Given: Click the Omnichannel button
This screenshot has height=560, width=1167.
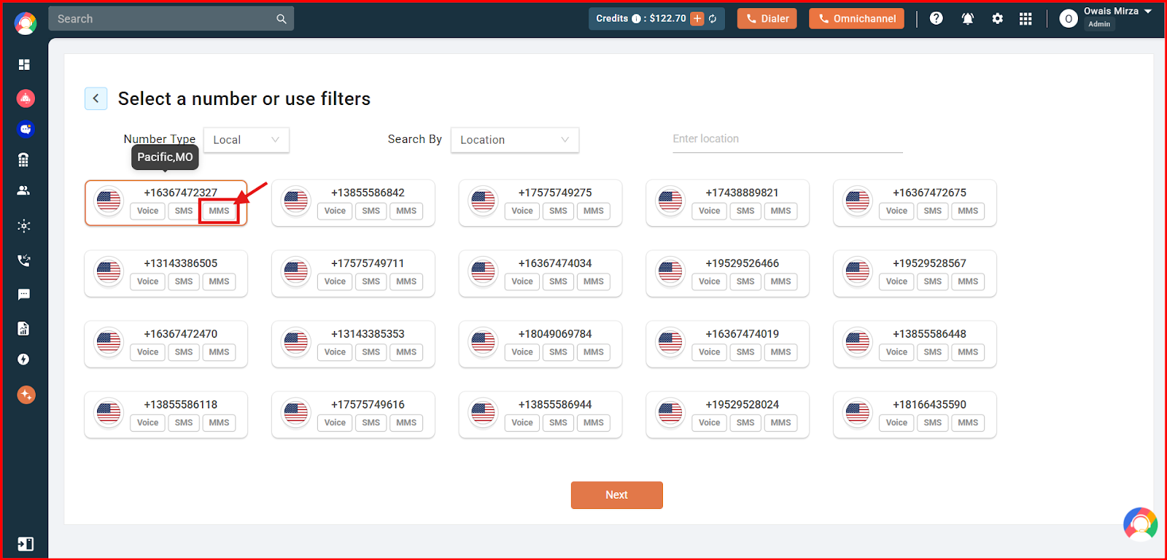Looking at the screenshot, I should point(856,19).
